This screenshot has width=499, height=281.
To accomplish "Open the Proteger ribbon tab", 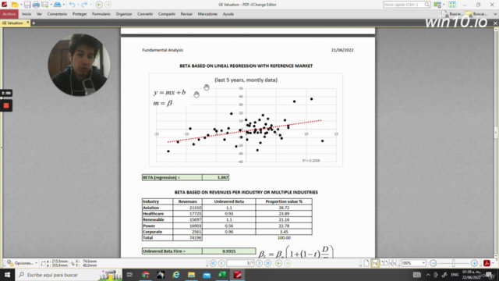I will [80, 14].
